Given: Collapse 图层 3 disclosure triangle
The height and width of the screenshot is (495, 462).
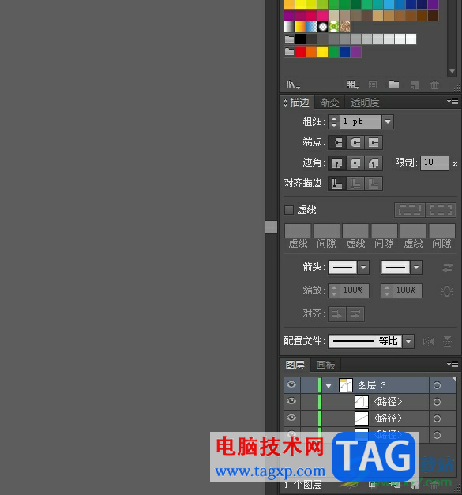Looking at the screenshot, I should (x=329, y=386).
